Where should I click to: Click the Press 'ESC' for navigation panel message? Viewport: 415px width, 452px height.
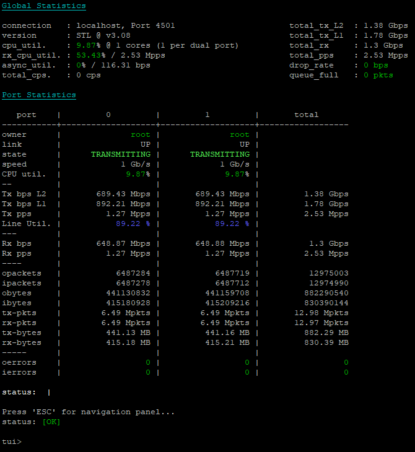[x=88, y=412]
